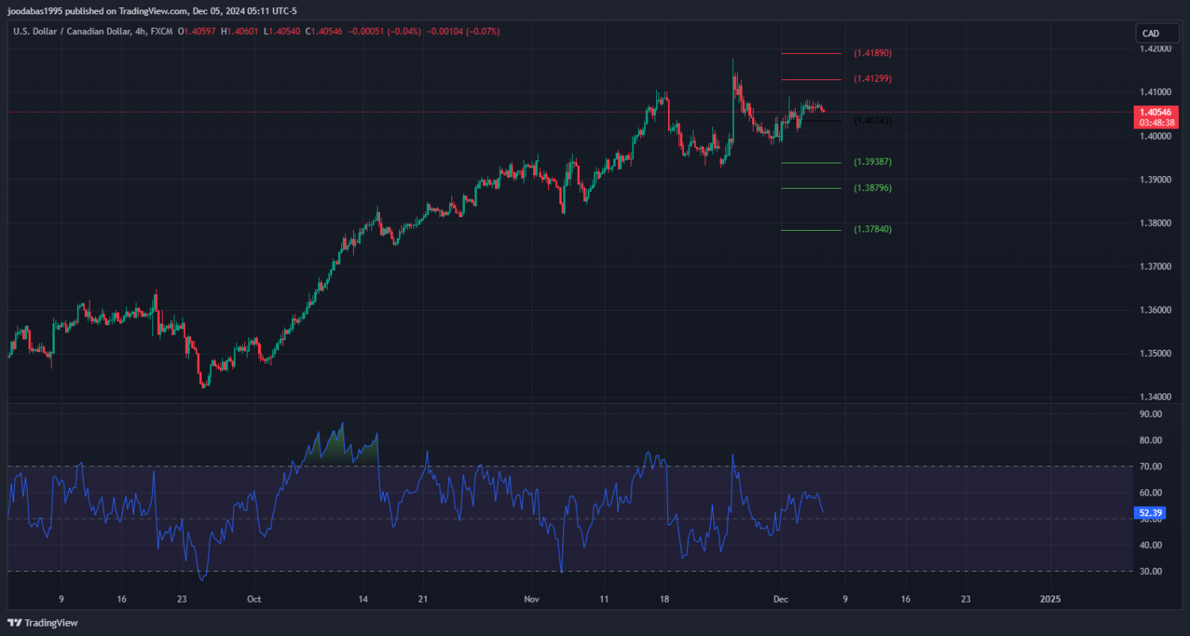Viewport: 1190px width, 636px height.
Task: Click the 21 date label on time axis
Action: pos(423,599)
